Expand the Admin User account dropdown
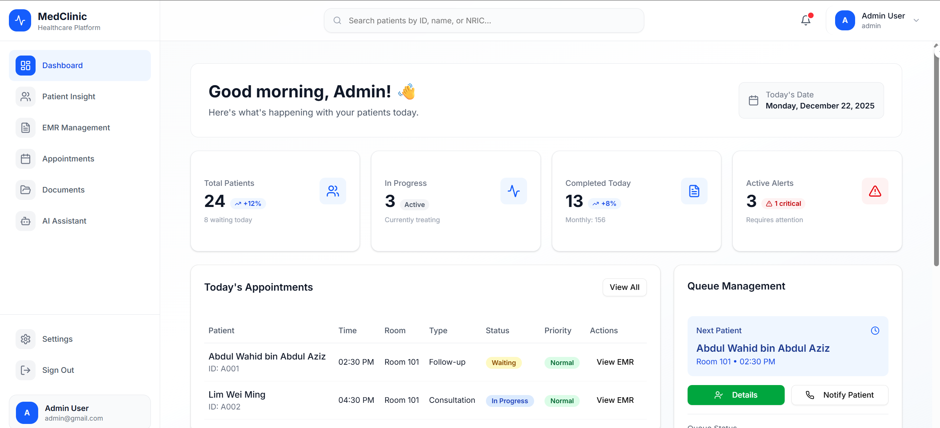 916,20
